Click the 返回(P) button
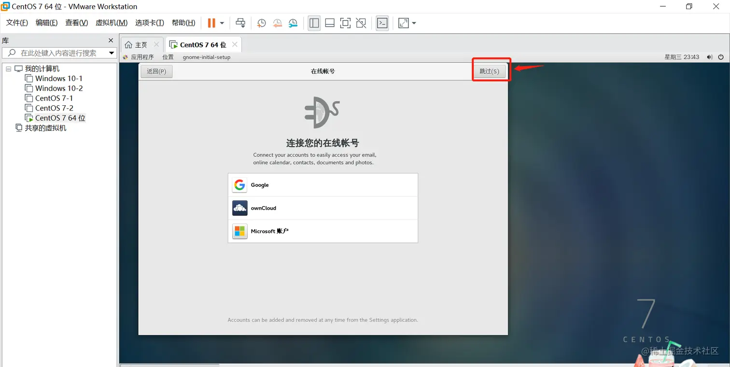 156,71
